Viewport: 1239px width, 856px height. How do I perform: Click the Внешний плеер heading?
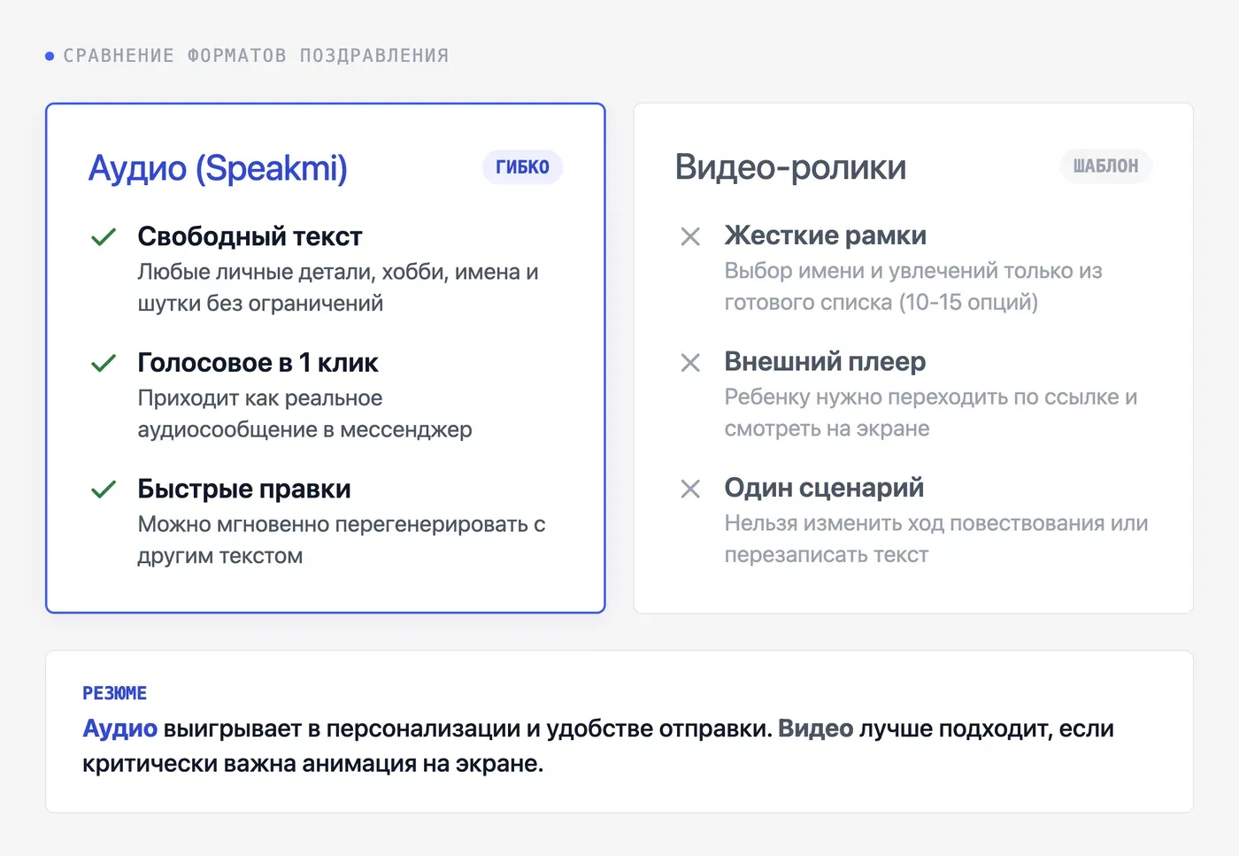coord(825,361)
